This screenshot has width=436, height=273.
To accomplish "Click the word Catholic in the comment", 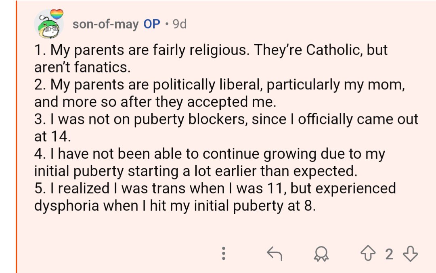I will coord(334,50).
